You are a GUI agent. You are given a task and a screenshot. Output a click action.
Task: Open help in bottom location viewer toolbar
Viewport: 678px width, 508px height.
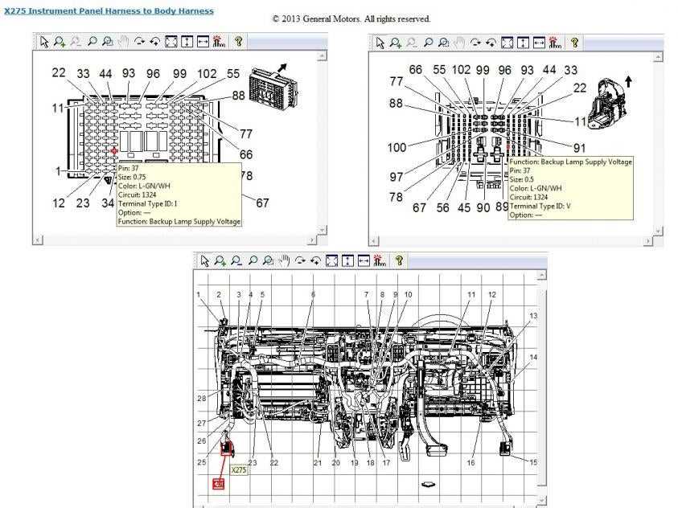coord(399,260)
